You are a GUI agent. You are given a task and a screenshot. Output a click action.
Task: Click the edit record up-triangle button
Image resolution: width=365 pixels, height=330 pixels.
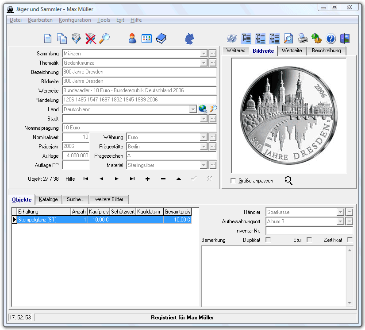[x=179, y=179]
